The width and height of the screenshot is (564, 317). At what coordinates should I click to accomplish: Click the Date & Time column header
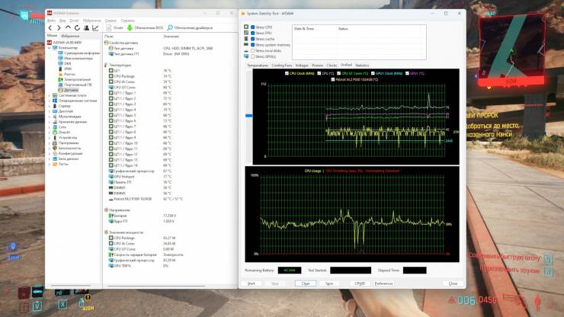click(x=303, y=29)
